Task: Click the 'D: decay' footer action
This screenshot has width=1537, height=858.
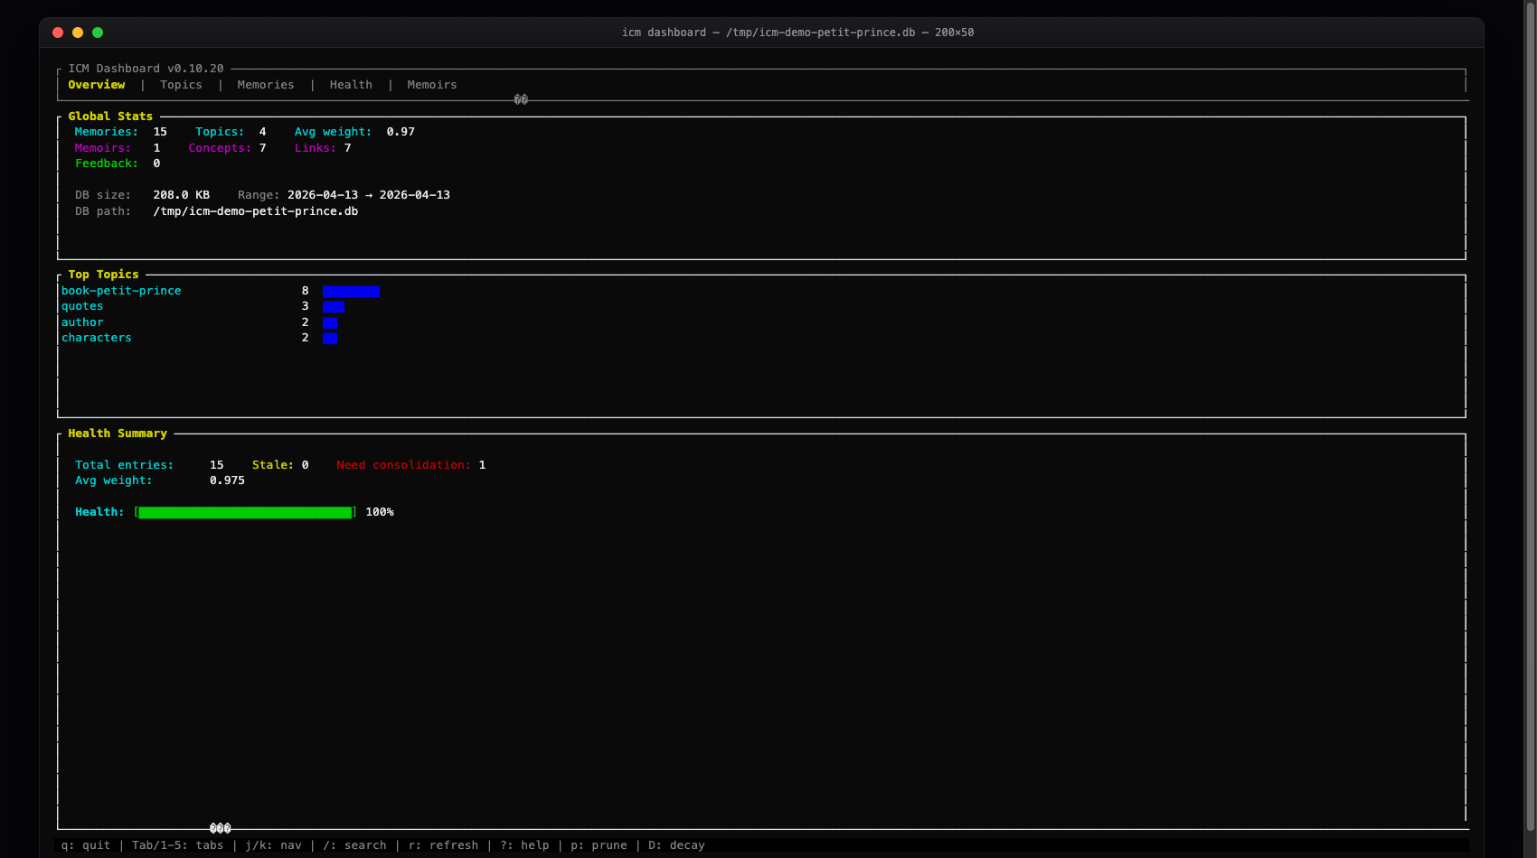Action: 675,844
